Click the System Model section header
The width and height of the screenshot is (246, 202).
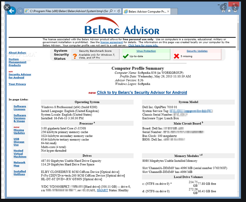(x=188, y=102)
